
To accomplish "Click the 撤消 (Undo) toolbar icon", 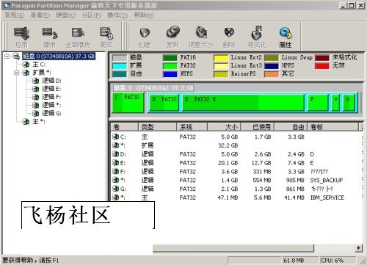I will (x=50, y=37).
